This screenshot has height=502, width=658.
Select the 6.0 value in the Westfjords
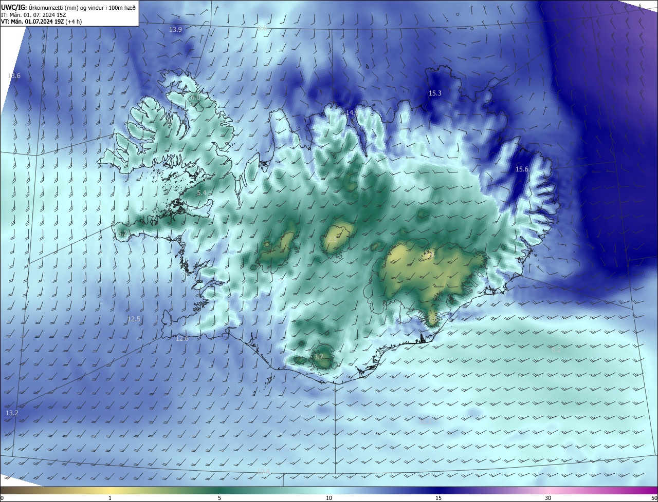coord(194,98)
